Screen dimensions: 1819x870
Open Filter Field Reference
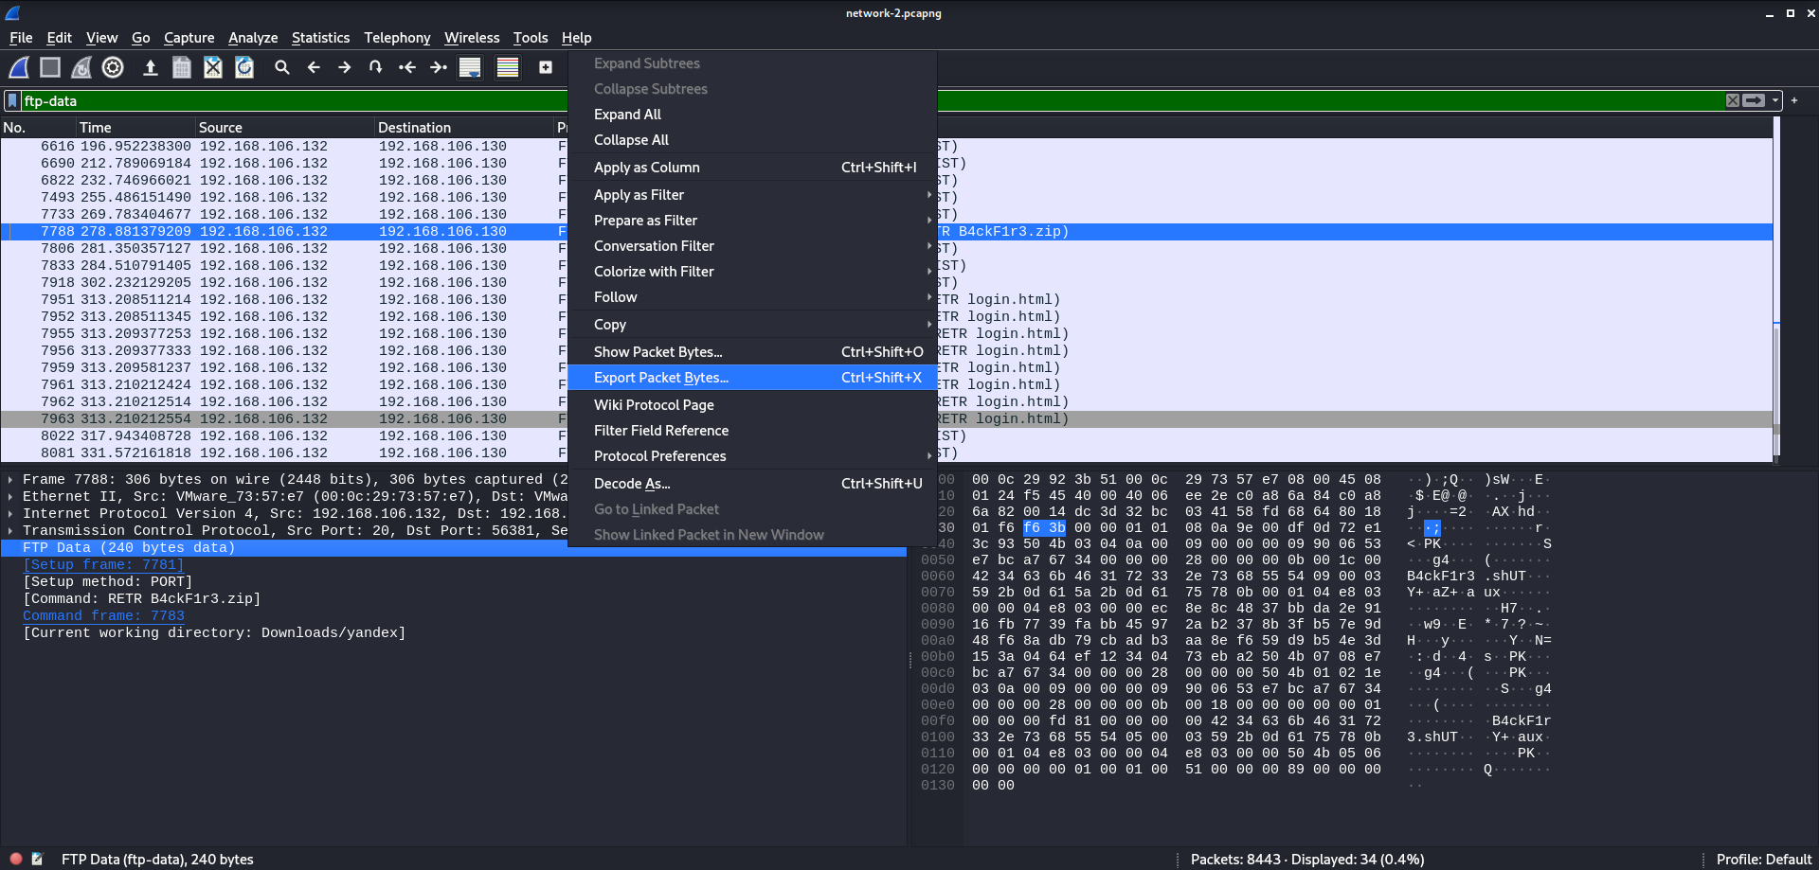(x=752, y=430)
